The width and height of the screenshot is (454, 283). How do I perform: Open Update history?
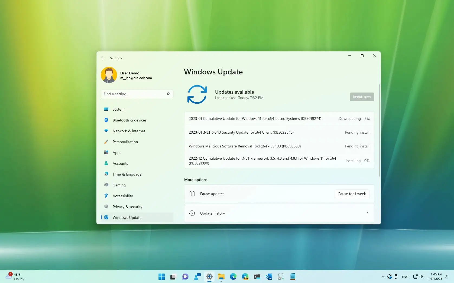(x=279, y=213)
